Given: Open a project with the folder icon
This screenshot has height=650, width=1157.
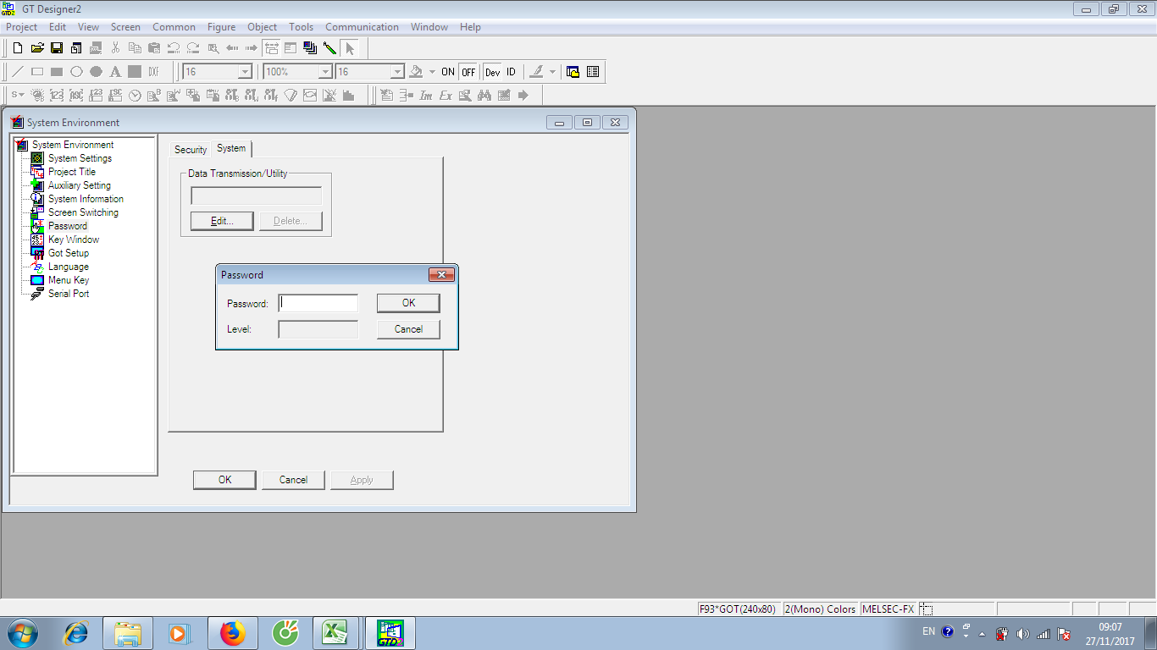Looking at the screenshot, I should pyautogui.click(x=37, y=48).
